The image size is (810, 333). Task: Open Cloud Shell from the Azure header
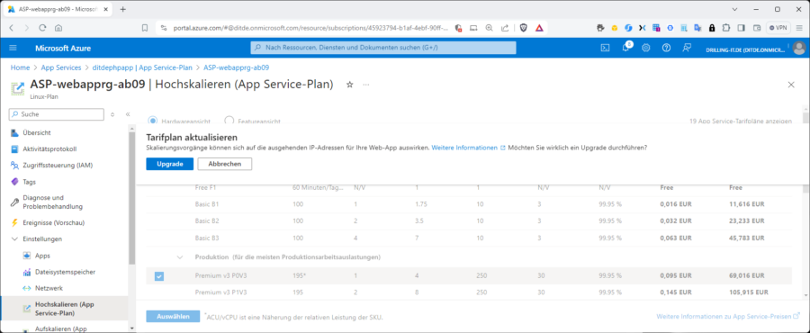(x=605, y=48)
